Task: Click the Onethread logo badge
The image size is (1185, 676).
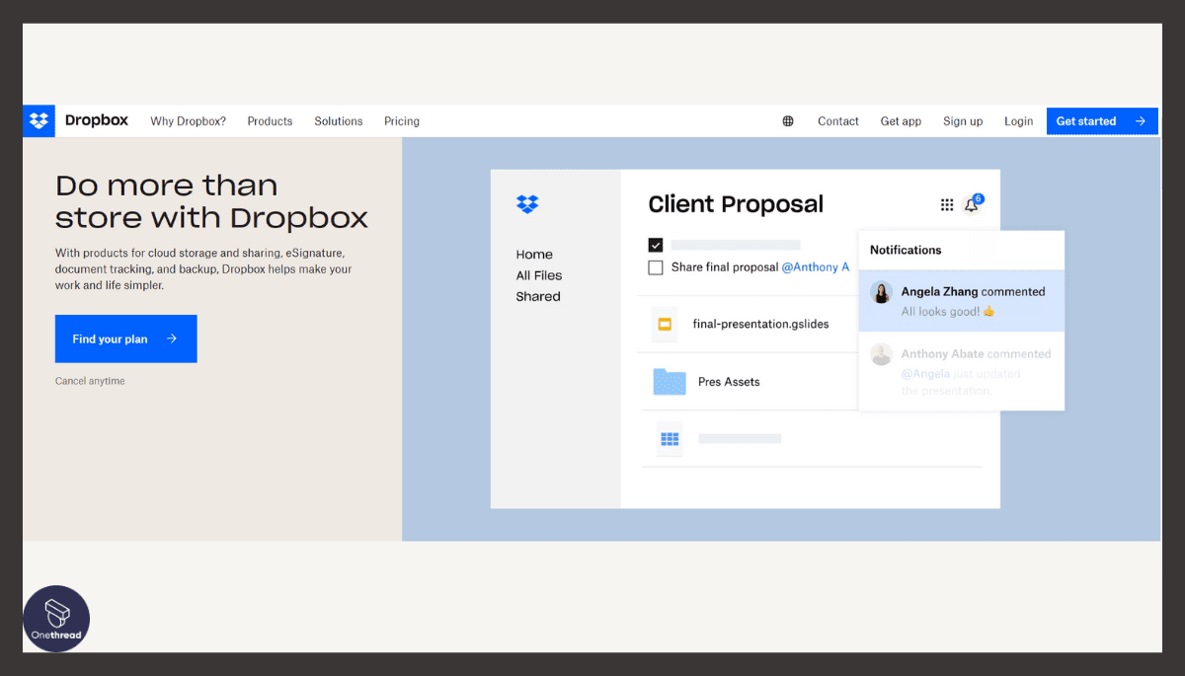Action: pos(56,619)
